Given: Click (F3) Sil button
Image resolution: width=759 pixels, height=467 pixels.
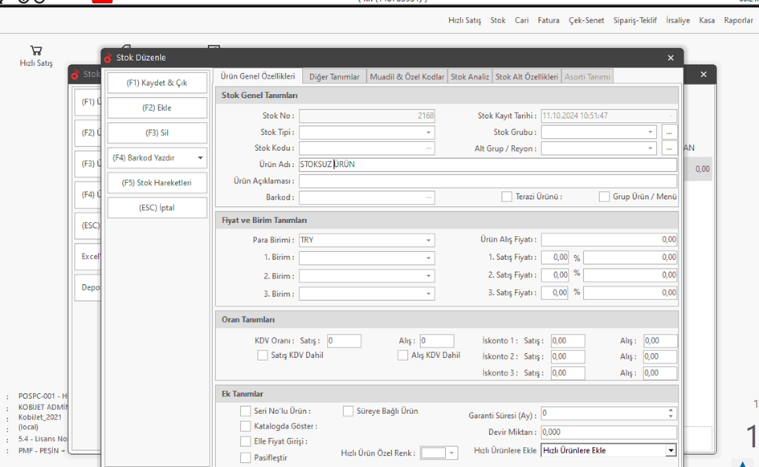Looking at the screenshot, I should point(157,133).
